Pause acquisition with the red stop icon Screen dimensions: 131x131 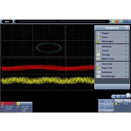117,21
